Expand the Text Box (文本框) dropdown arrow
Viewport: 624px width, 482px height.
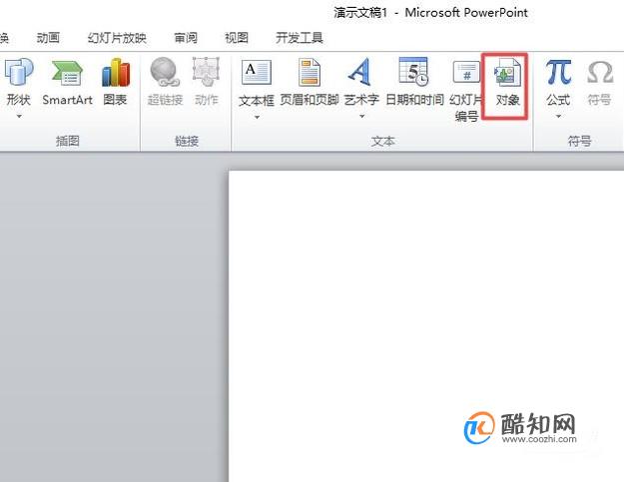point(257,118)
